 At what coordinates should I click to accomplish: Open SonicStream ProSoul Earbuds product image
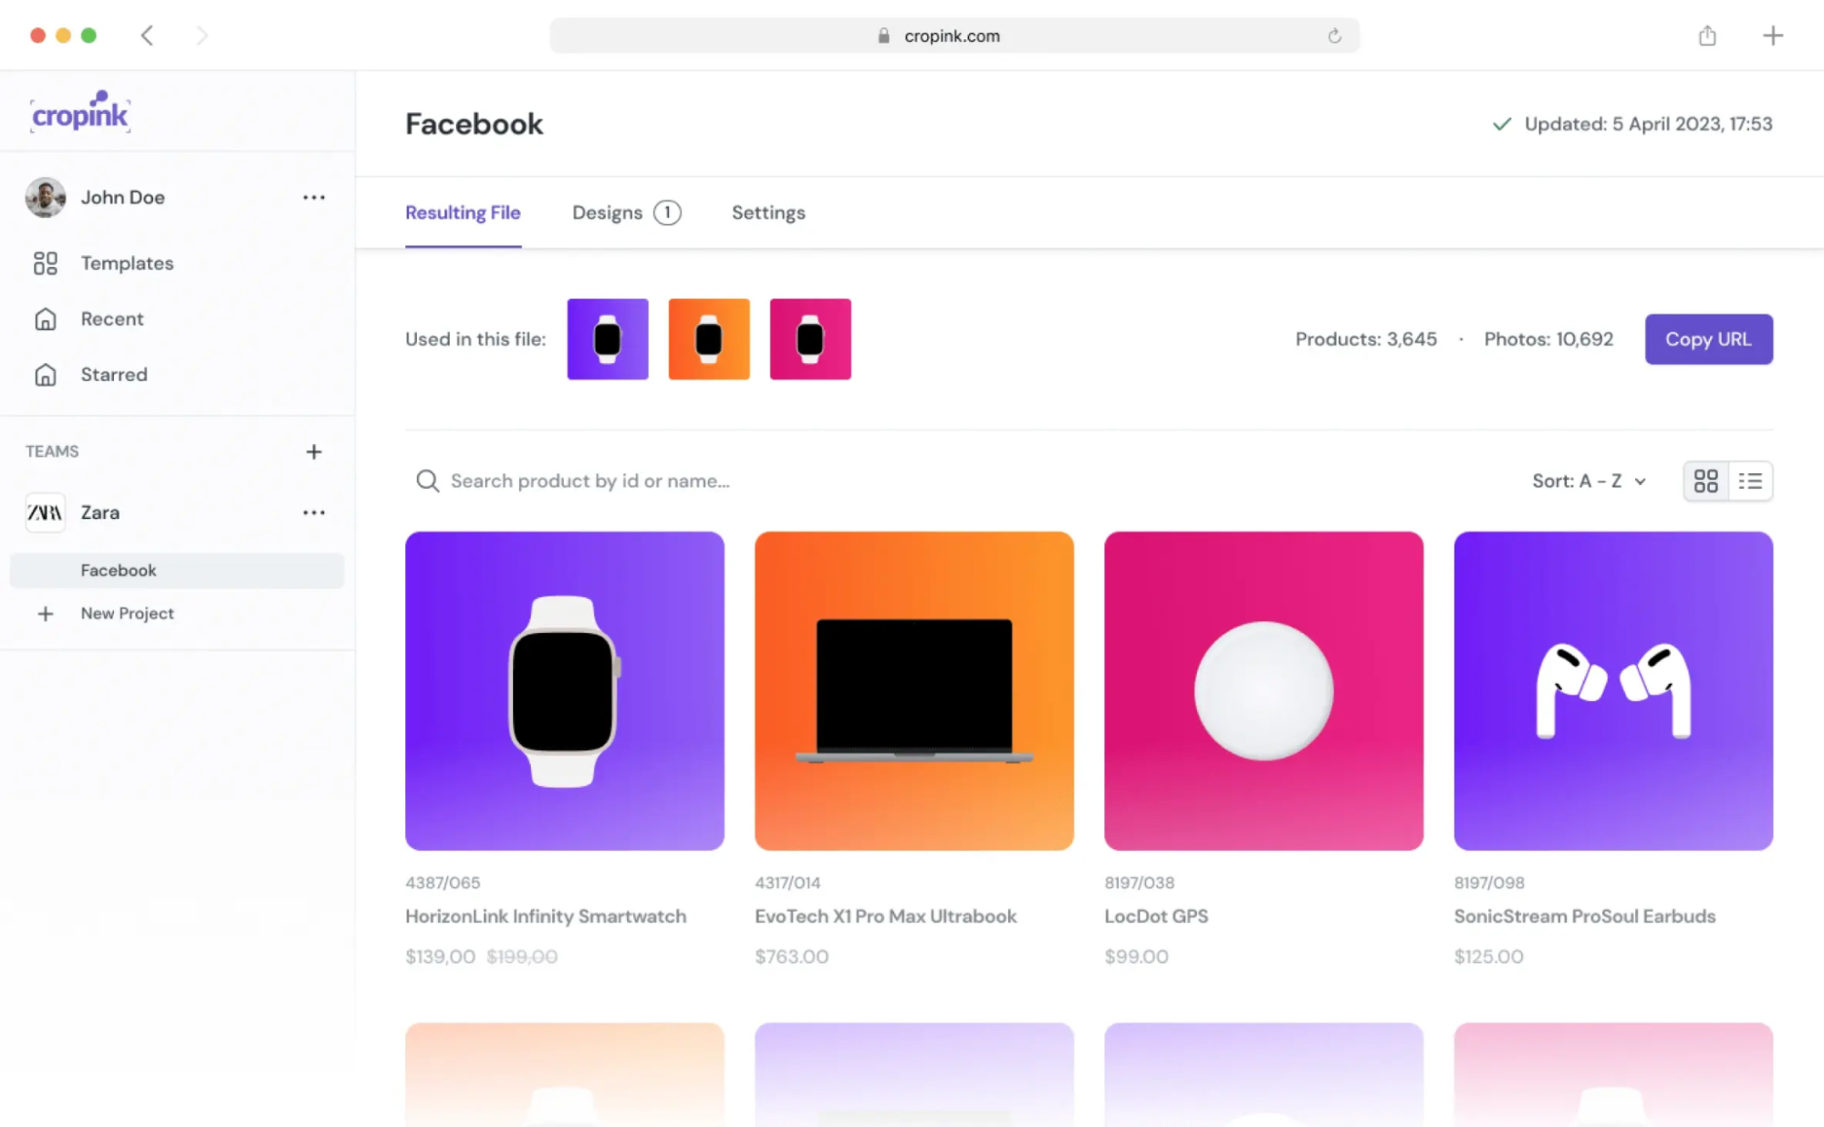click(x=1613, y=691)
